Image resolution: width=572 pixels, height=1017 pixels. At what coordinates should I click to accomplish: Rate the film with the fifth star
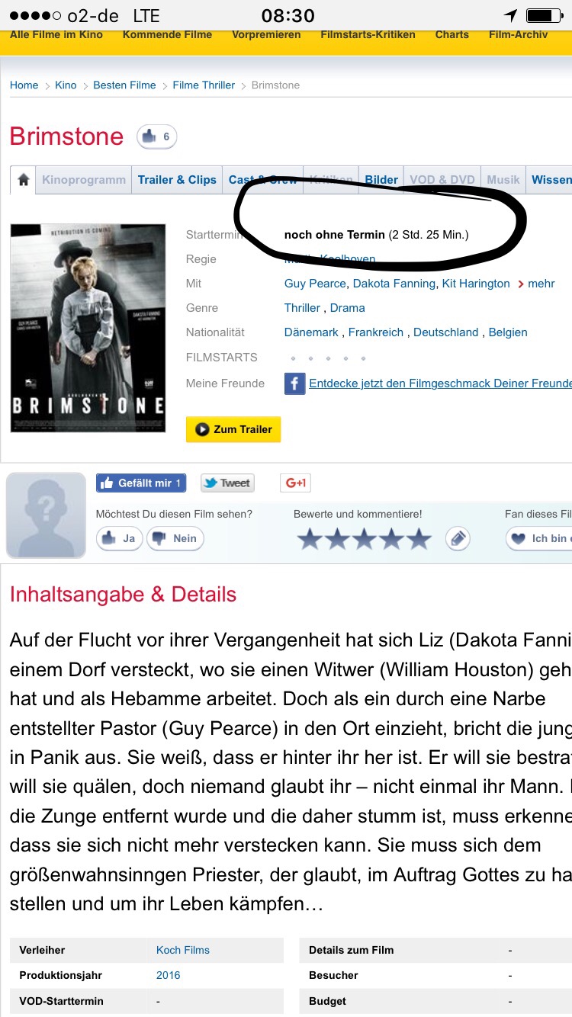pos(419,539)
